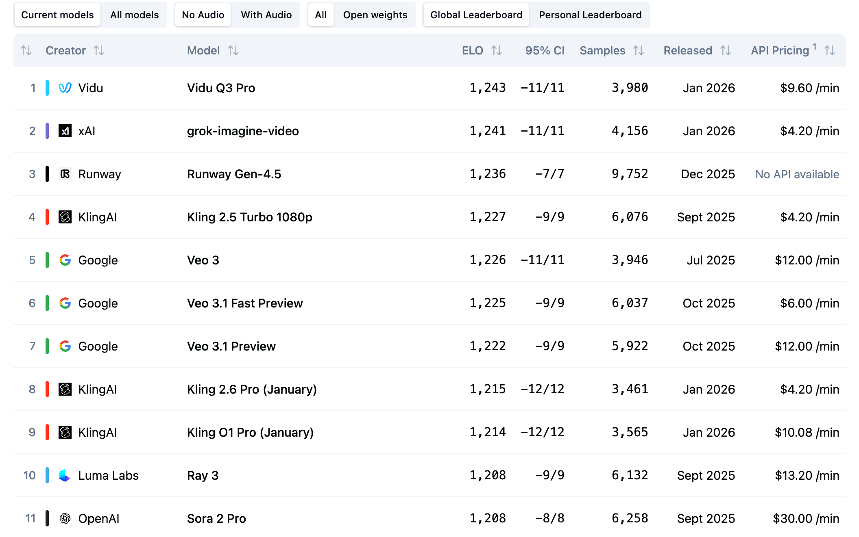Viewport: 859px width, 537px height.
Task: Sort by rank using leftmost arrows icon
Action: point(26,50)
